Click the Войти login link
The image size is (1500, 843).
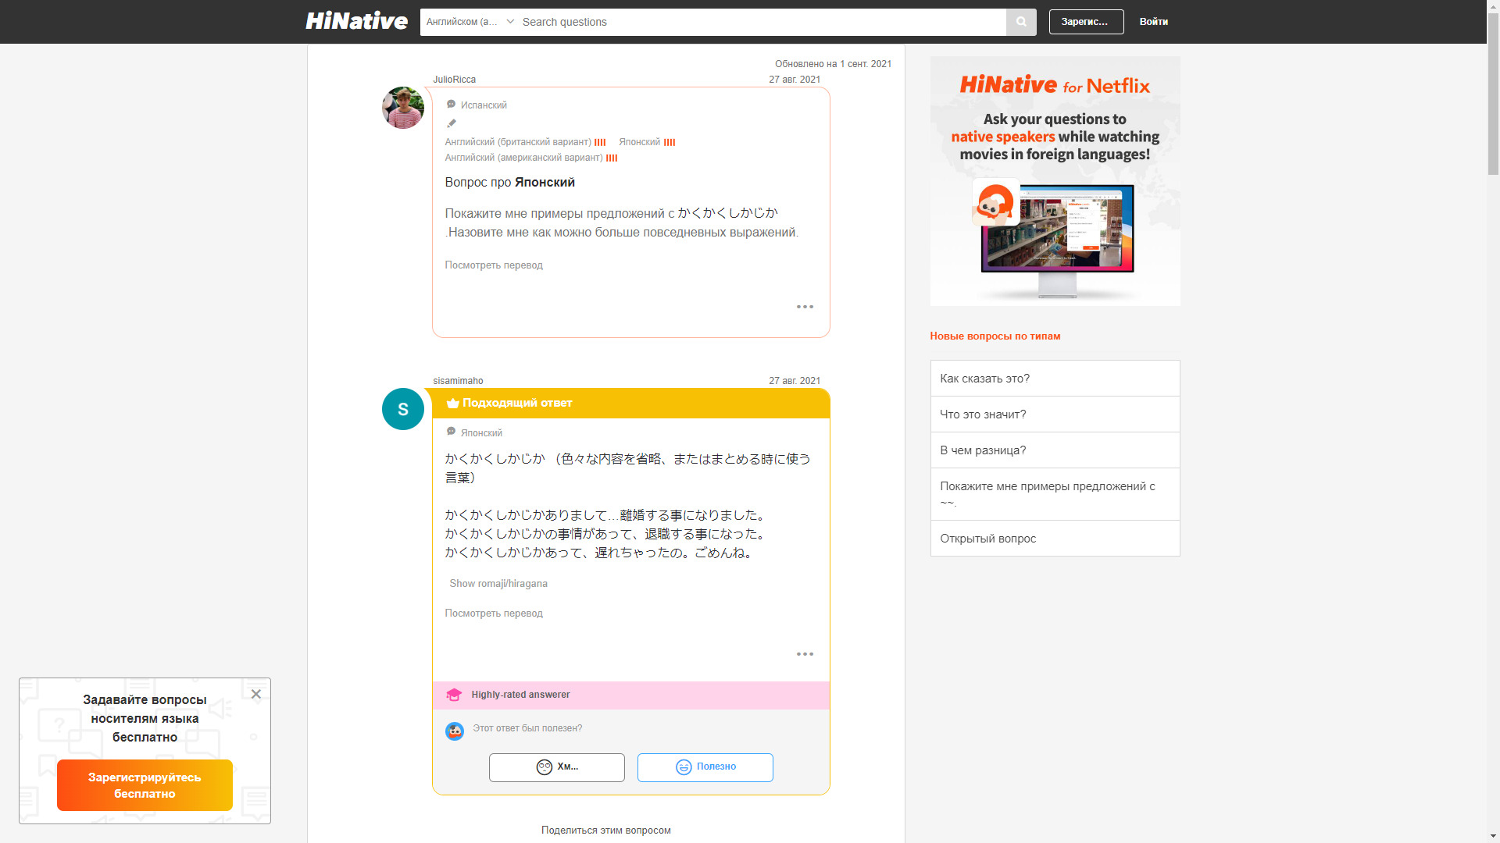pyautogui.click(x=1152, y=22)
